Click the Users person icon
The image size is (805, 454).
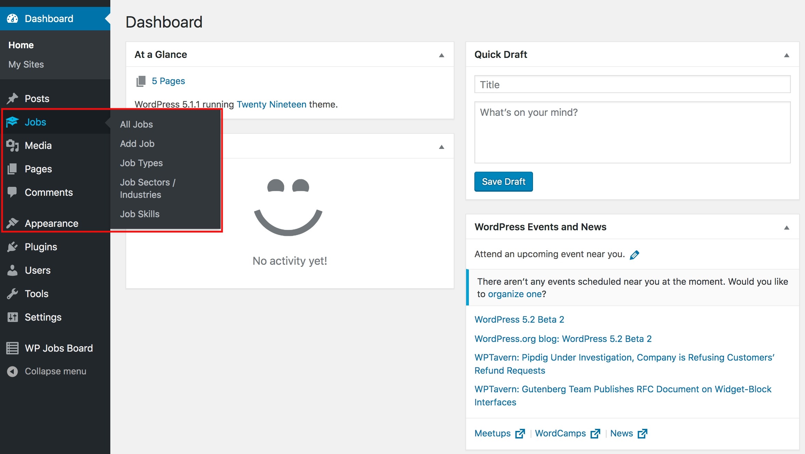(x=12, y=270)
